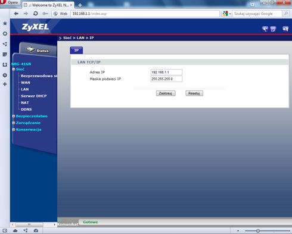
Task: Click the Opera Link cloud icon in the status bar
Action: coord(15,230)
